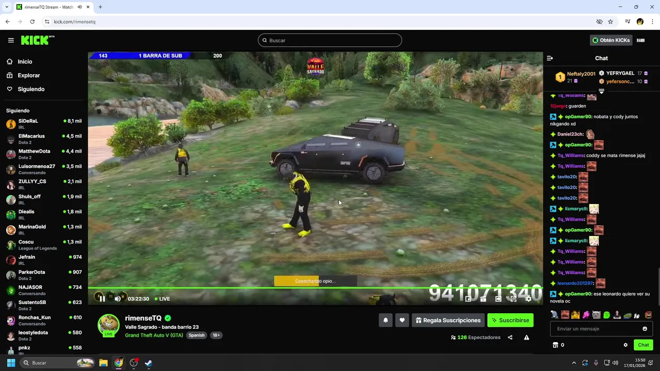This screenshot has height=371, width=660.
Task: Report stream with warning triangle icon
Action: point(526,338)
